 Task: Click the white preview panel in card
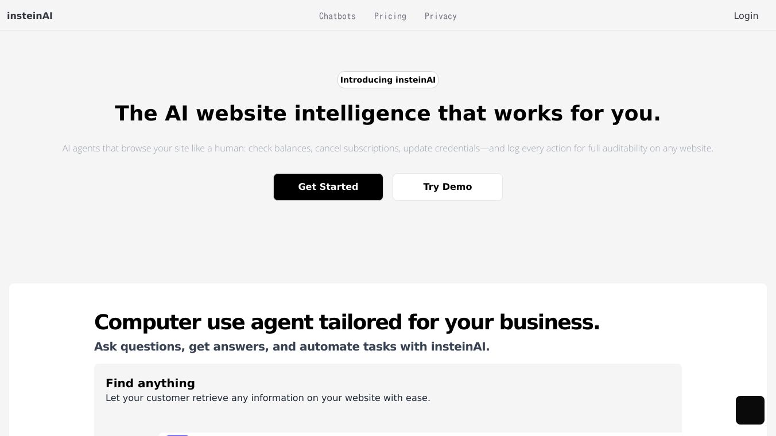420,434
